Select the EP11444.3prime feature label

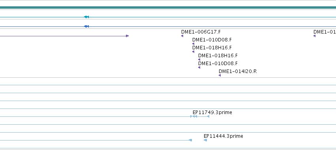223,136
